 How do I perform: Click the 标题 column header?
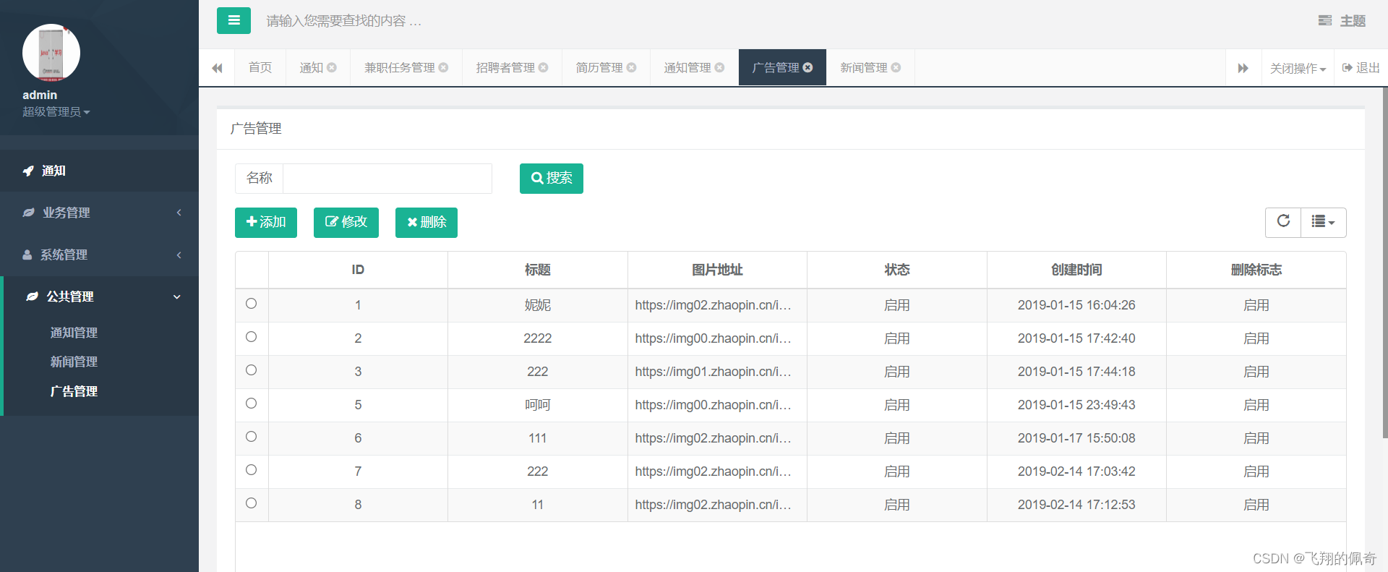(x=538, y=270)
